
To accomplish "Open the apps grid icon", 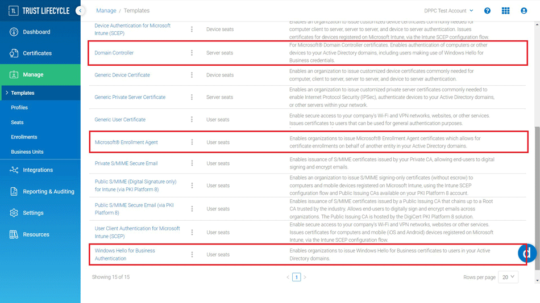I will 505,11.
